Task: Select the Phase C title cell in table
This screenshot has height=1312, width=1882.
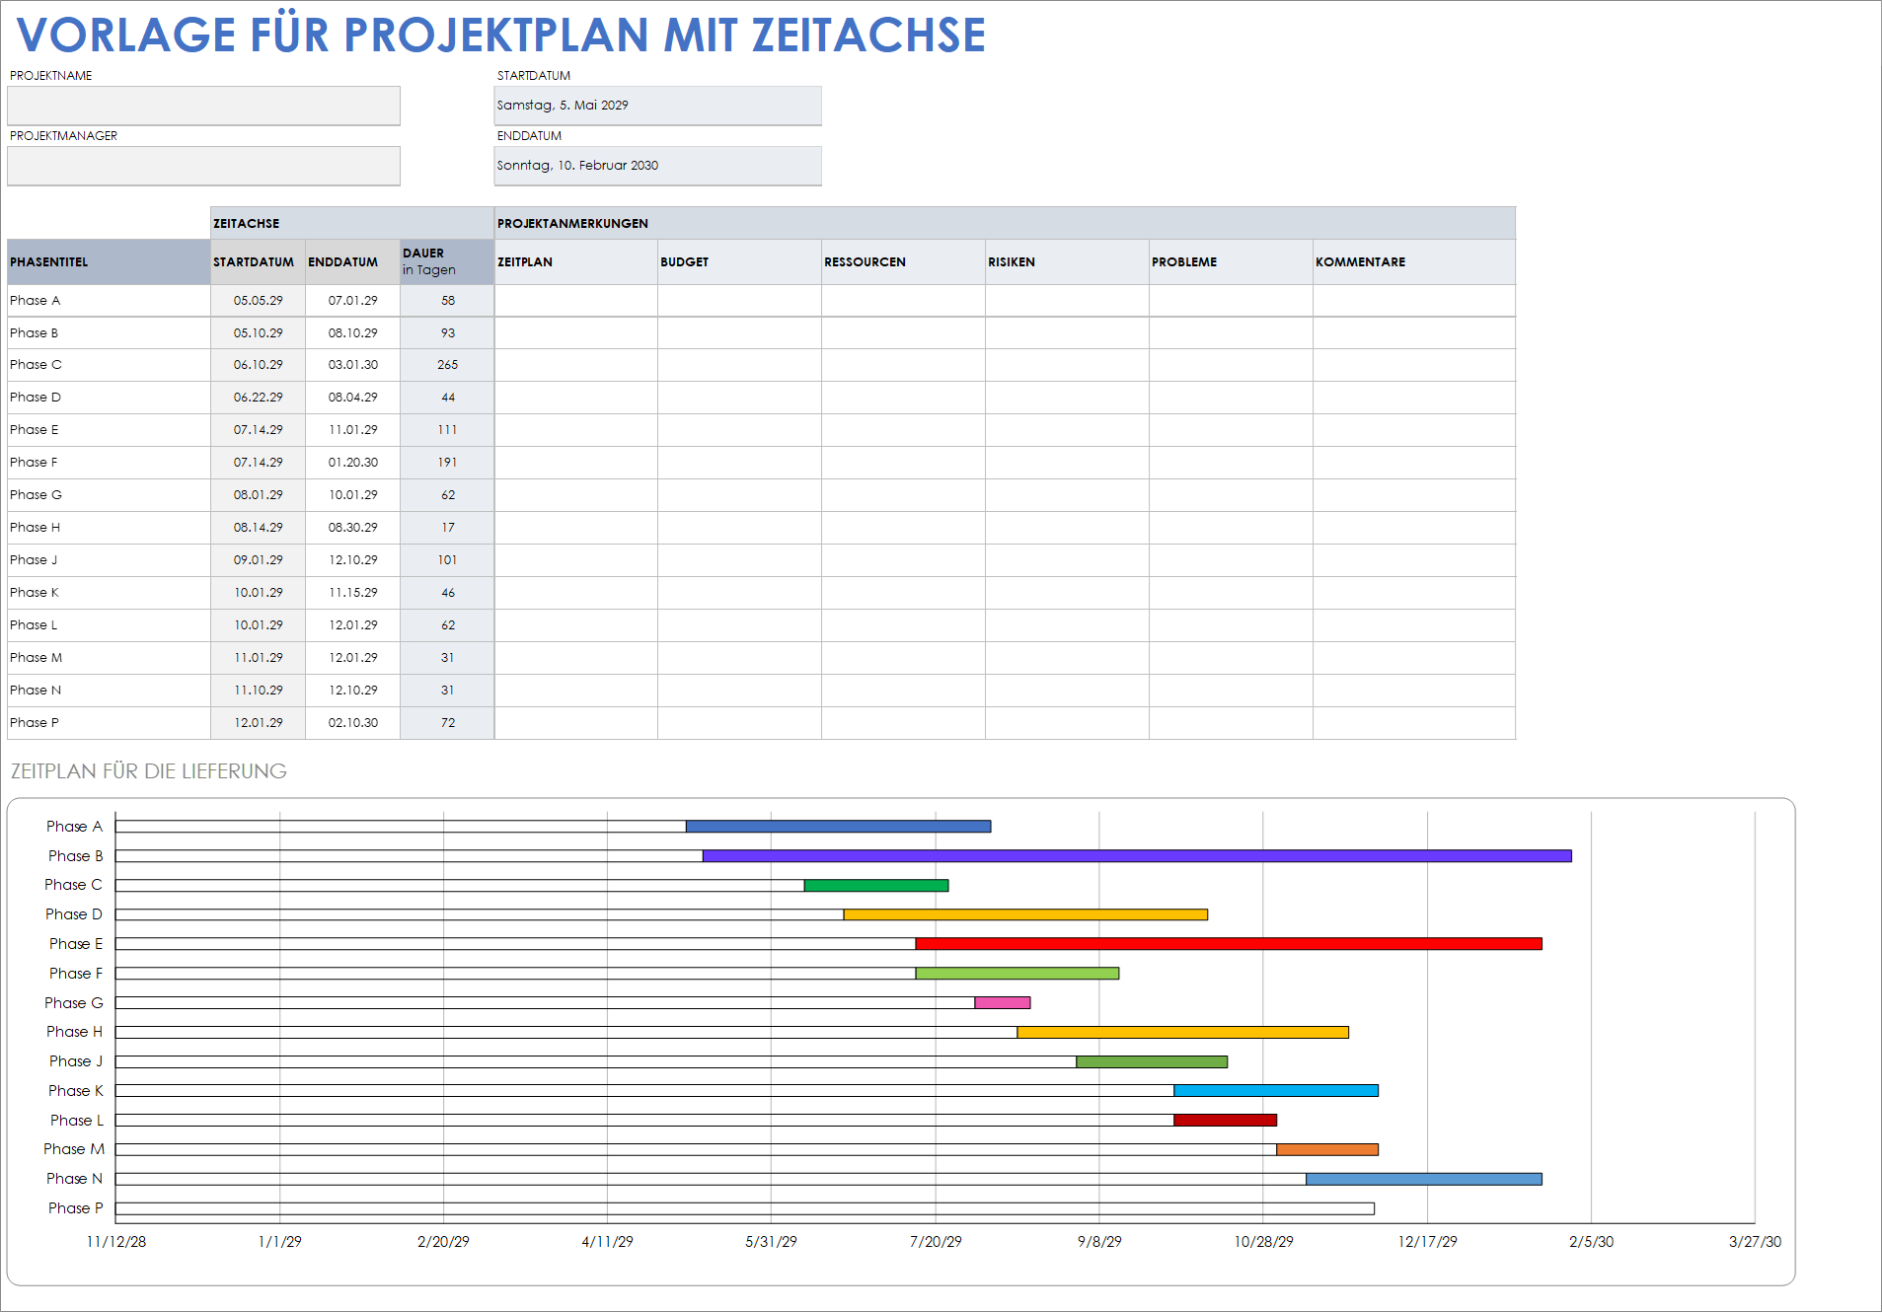Action: pos(109,365)
